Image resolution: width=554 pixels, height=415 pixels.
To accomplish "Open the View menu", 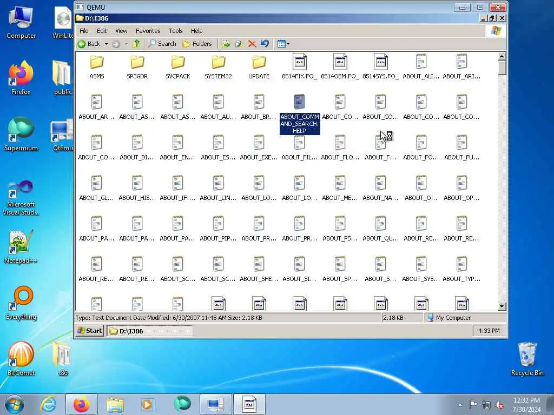I will [x=121, y=31].
